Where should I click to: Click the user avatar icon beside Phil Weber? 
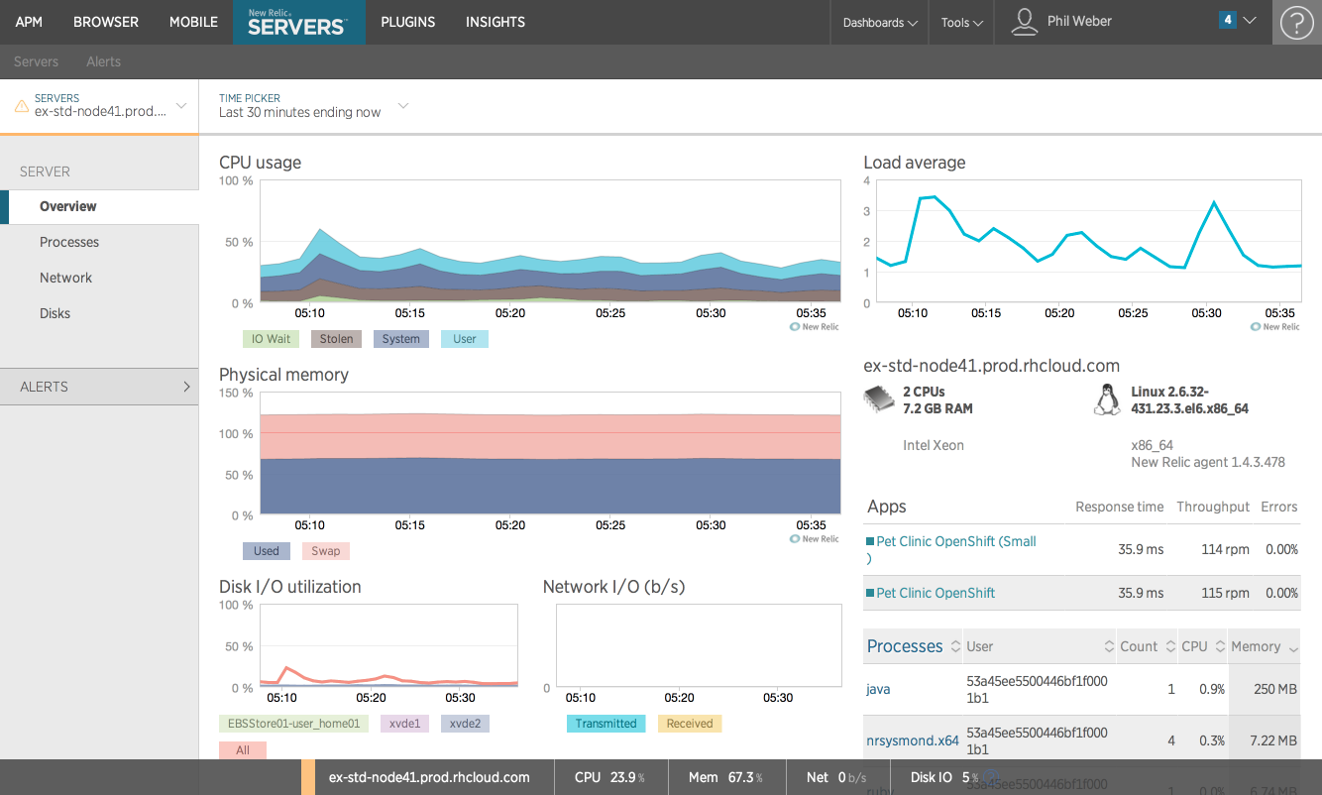pos(1024,22)
